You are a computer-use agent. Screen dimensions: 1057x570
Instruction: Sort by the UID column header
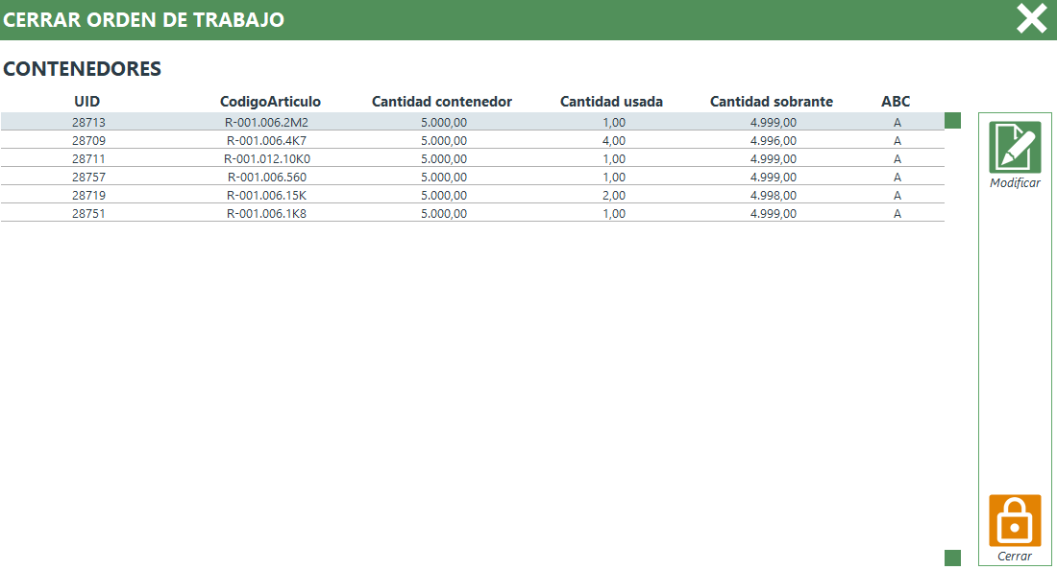pos(87,102)
